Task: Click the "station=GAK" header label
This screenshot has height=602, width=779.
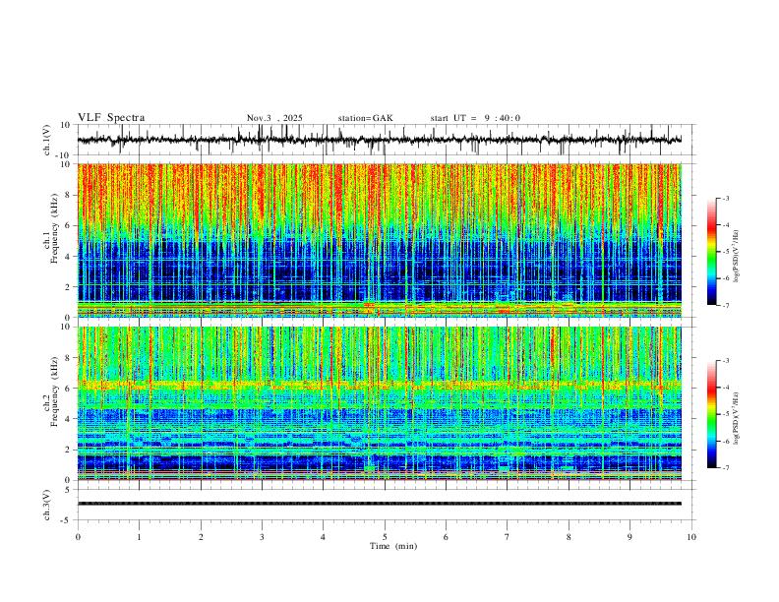Action: (x=365, y=118)
